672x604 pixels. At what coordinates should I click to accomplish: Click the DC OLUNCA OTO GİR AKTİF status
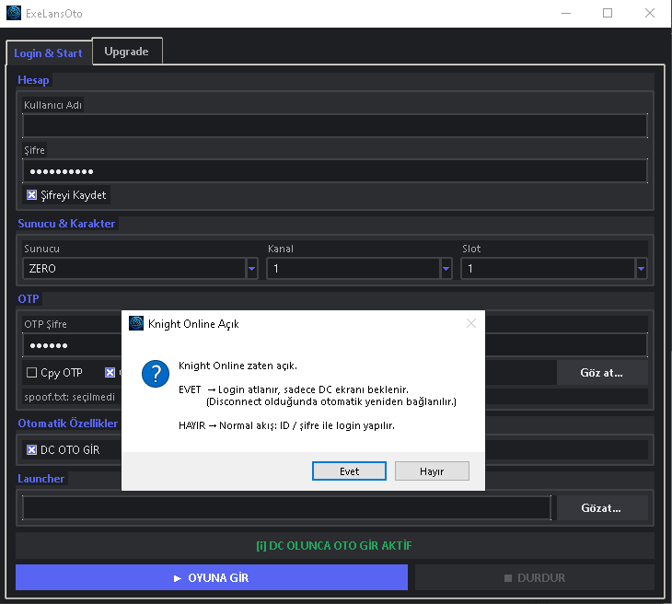click(x=334, y=546)
